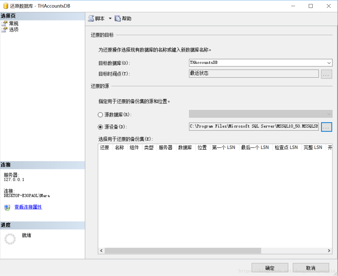Click the 取消 button

point(311,268)
